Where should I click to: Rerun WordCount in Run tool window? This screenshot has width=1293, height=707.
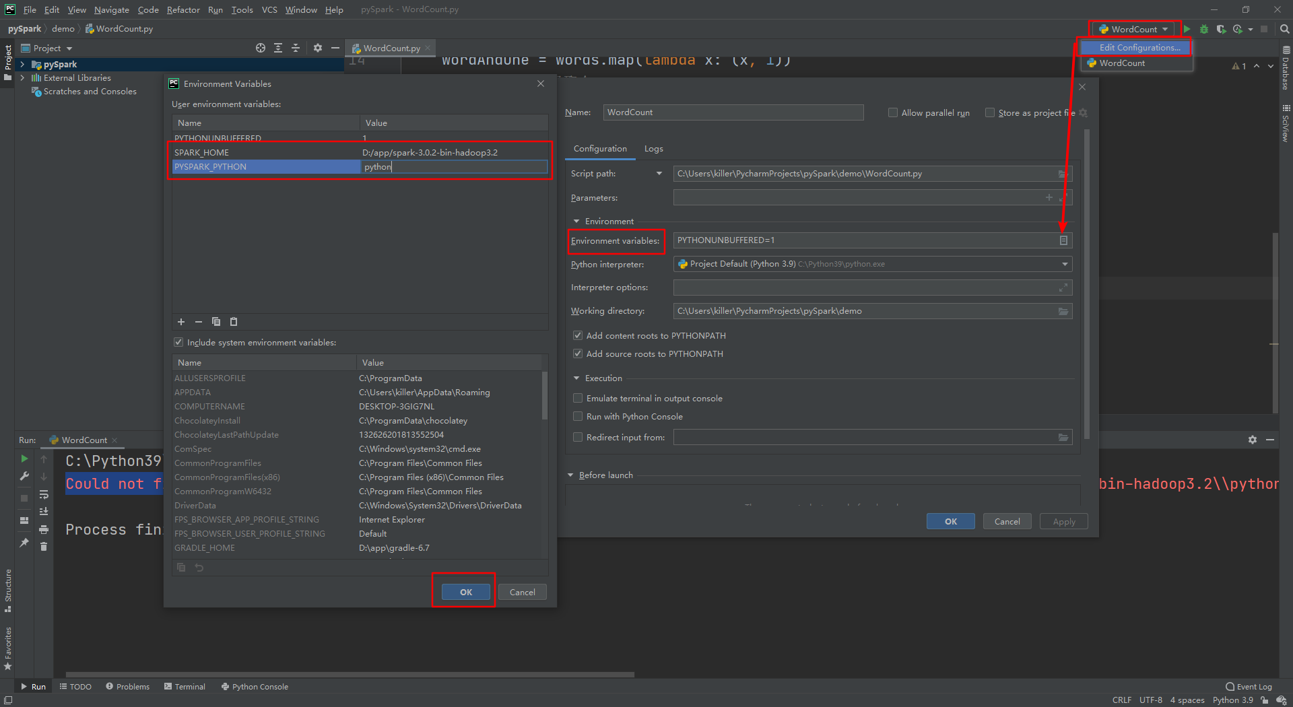point(24,459)
